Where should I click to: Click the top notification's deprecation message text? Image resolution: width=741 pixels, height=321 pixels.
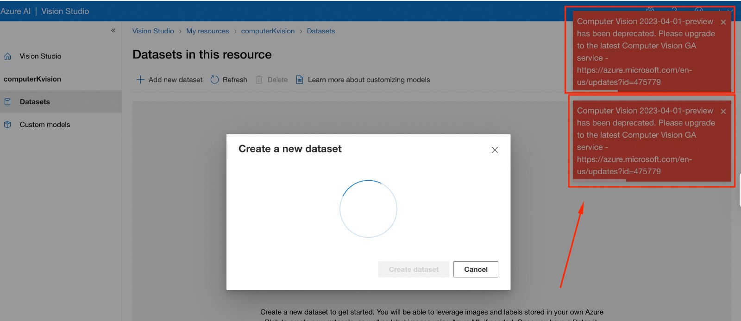click(646, 52)
